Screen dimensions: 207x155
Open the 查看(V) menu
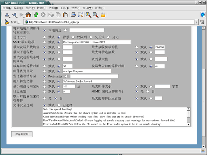point(30,8)
